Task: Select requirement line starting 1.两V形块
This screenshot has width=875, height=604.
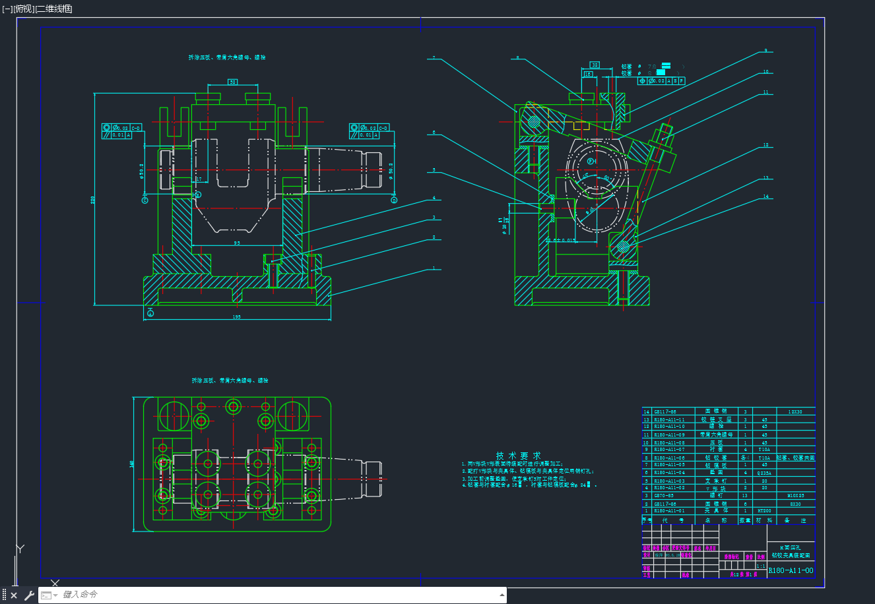Action: (513, 464)
